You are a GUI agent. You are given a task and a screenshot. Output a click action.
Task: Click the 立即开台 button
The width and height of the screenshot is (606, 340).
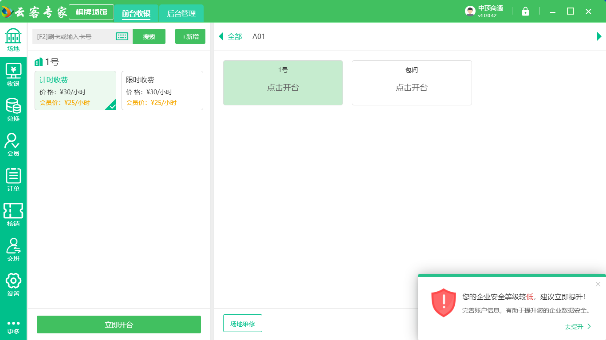coord(118,325)
